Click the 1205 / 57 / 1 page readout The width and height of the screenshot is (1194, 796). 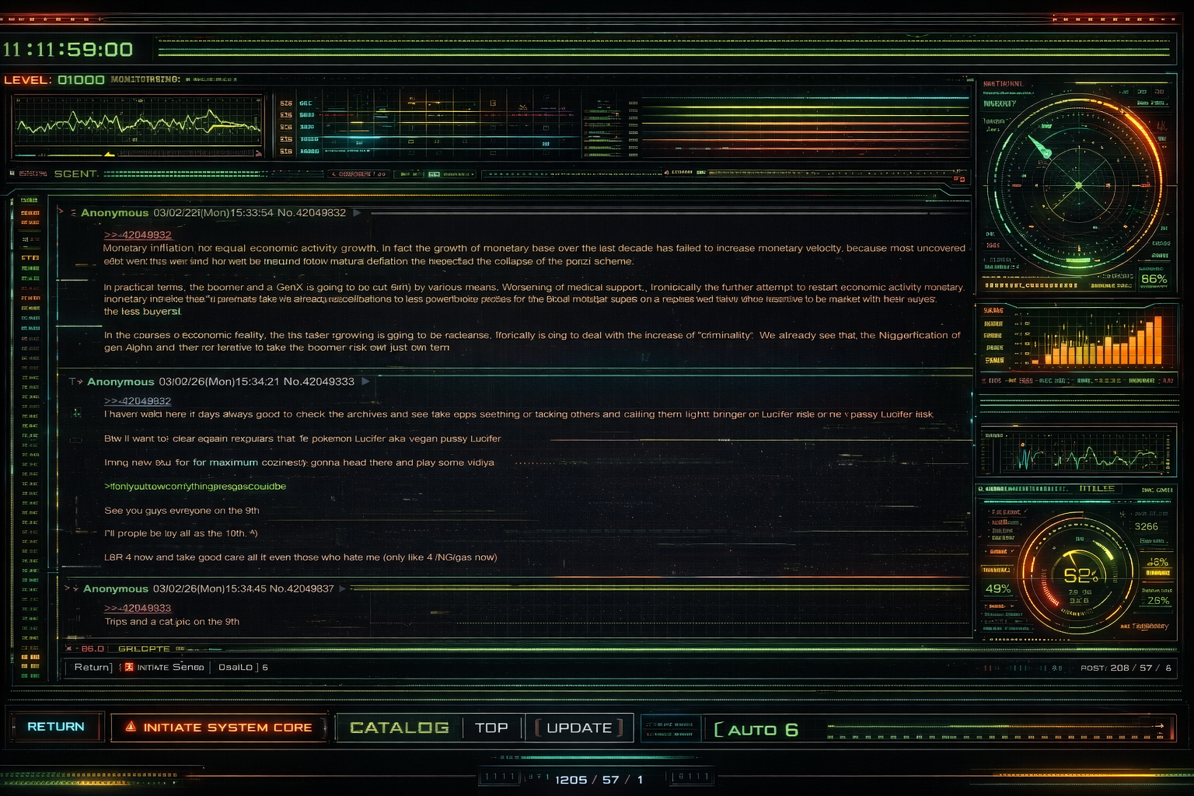click(599, 780)
